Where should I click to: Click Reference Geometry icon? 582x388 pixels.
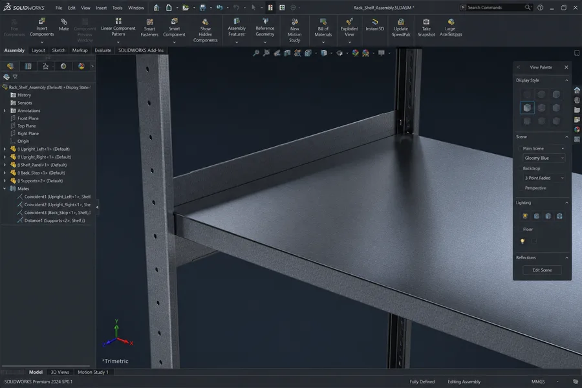265,21
